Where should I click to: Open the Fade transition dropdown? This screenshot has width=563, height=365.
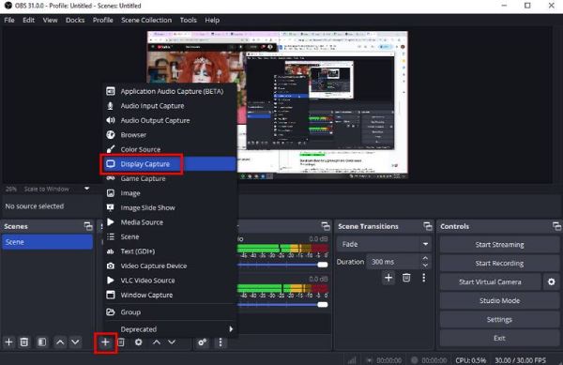[384, 244]
